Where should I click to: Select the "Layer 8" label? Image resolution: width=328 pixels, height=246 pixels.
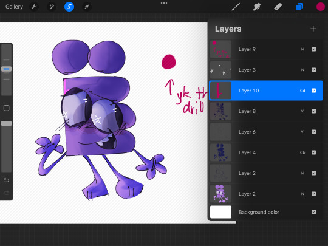247,111
